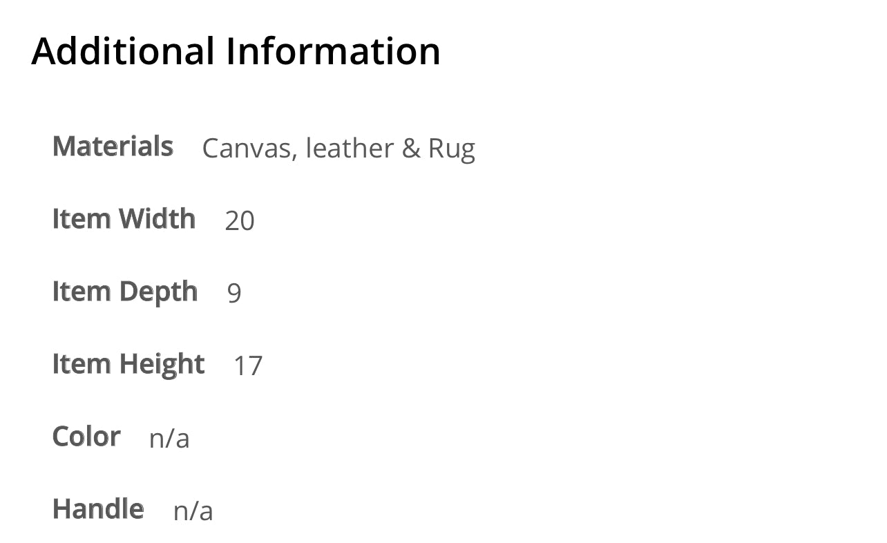Click the n/a value beside Color
This screenshot has width=887, height=543.
click(x=169, y=439)
